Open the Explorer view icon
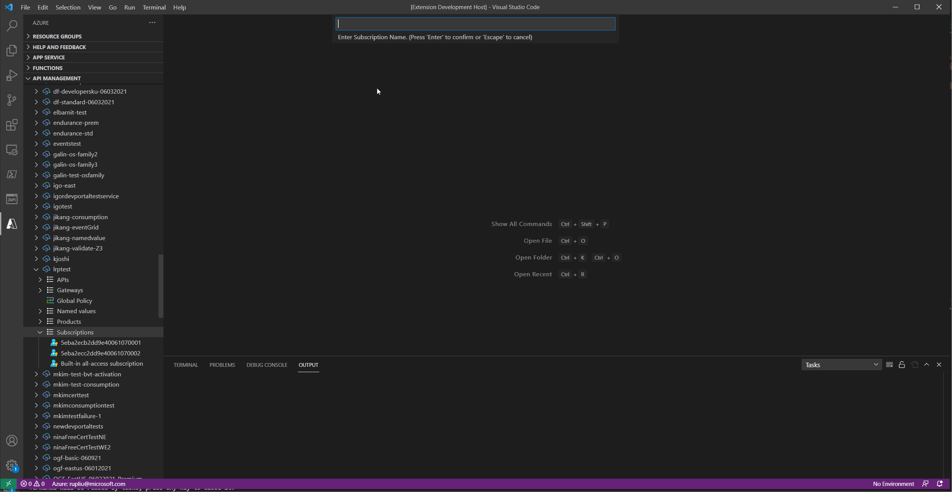Image resolution: width=952 pixels, height=492 pixels. [x=12, y=50]
